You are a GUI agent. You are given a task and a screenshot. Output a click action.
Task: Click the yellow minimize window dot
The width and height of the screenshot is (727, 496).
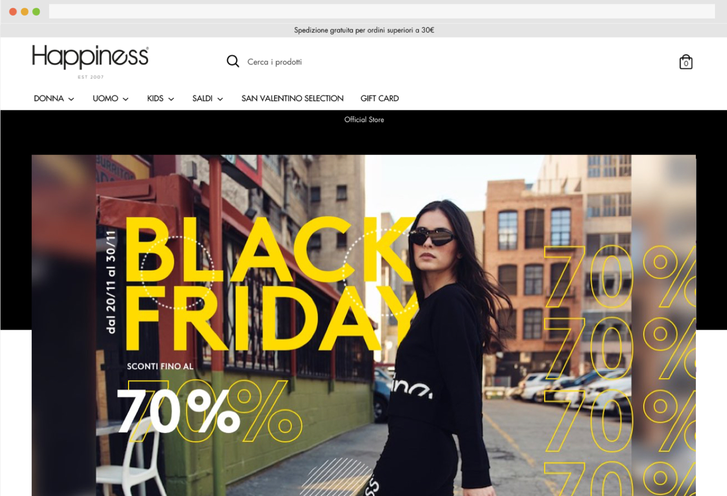pyautogui.click(x=25, y=12)
